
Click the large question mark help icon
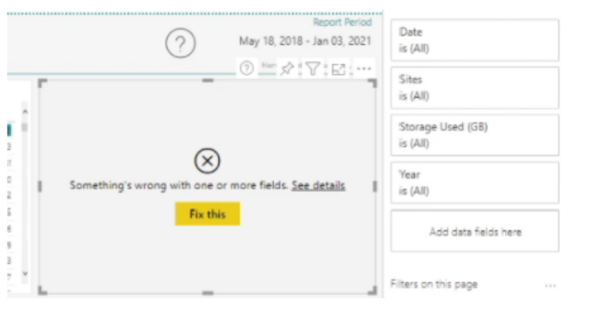tap(180, 43)
